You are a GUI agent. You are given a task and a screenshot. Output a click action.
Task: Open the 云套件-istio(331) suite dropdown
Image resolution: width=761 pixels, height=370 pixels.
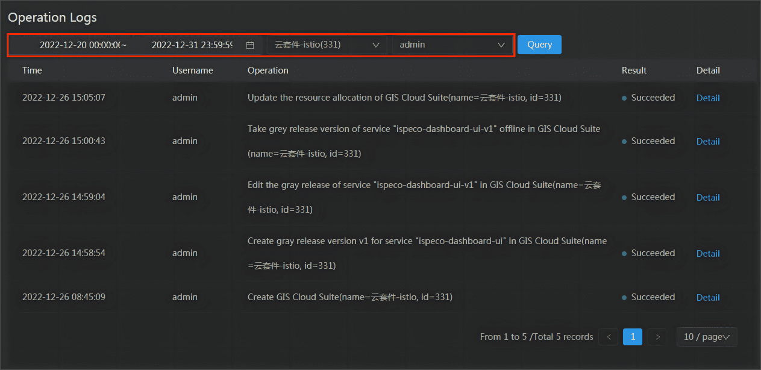tap(327, 45)
